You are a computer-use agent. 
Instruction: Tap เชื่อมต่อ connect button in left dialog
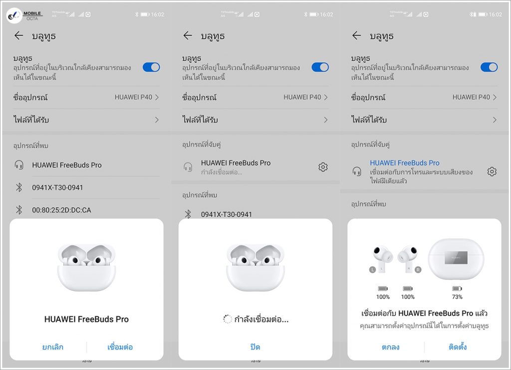(x=120, y=347)
